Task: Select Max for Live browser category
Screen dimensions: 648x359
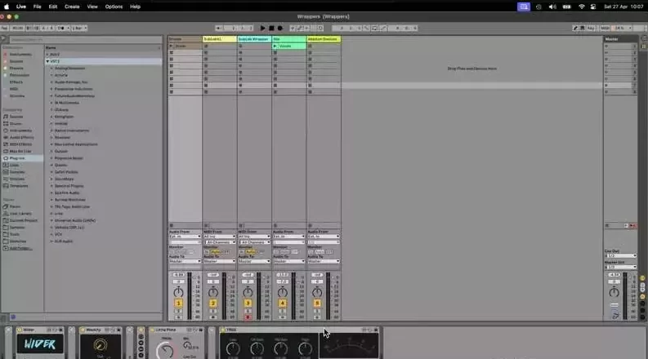Action: coord(20,151)
